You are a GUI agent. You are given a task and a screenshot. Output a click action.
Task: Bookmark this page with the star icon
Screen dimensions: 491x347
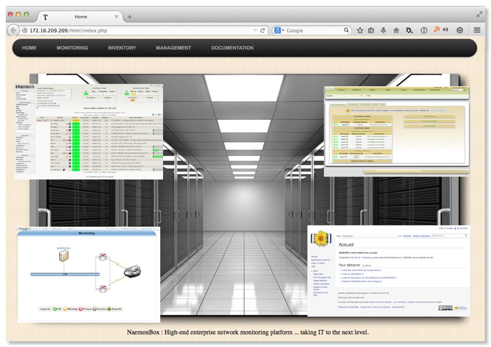(360, 30)
